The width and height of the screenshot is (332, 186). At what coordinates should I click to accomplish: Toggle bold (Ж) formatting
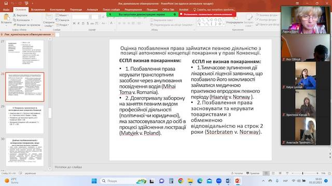pos(74,23)
